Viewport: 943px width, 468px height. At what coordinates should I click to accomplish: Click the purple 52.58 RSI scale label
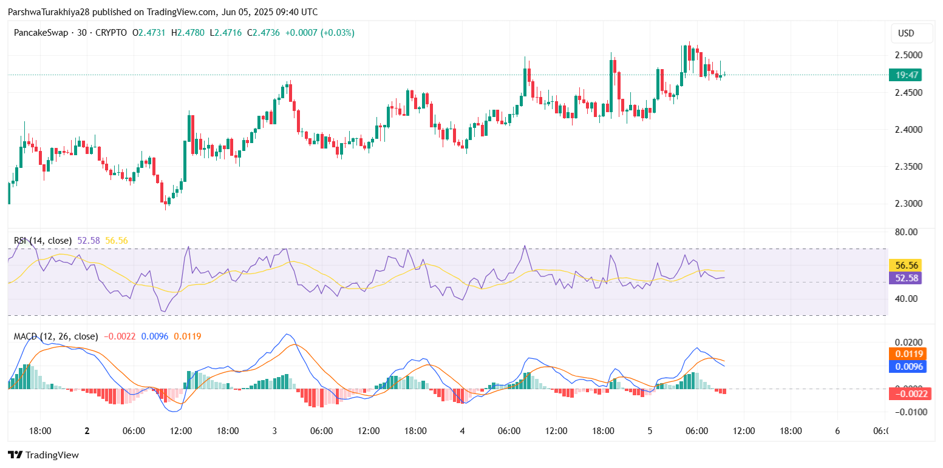905,278
